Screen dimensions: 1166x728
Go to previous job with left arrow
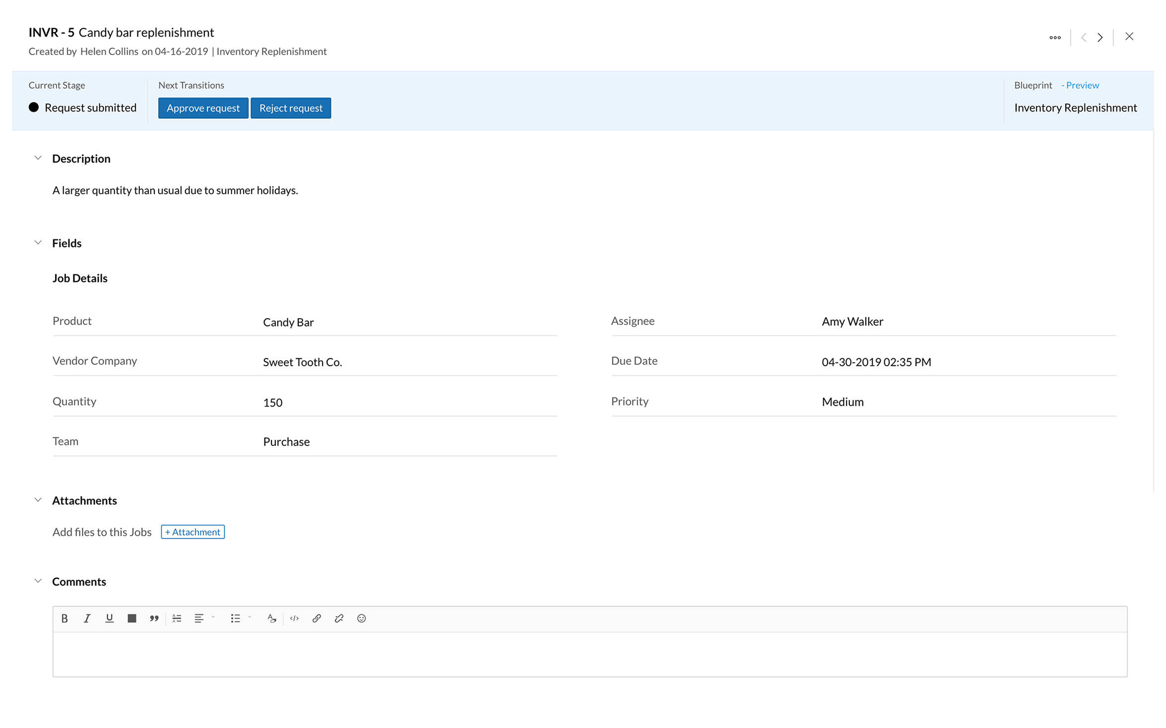1084,37
